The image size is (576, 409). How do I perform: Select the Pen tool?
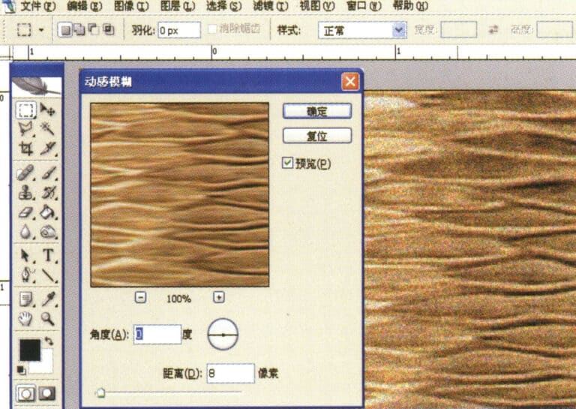25,275
